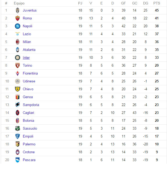Click the Juventus club crest icon

point(18,10)
